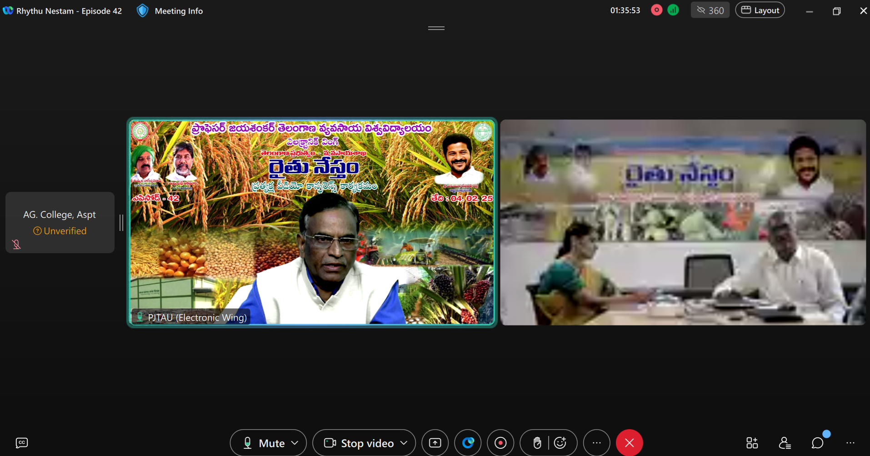Image resolution: width=870 pixels, height=456 pixels.
Task: Open More options ellipsis in control bar
Action: click(597, 443)
